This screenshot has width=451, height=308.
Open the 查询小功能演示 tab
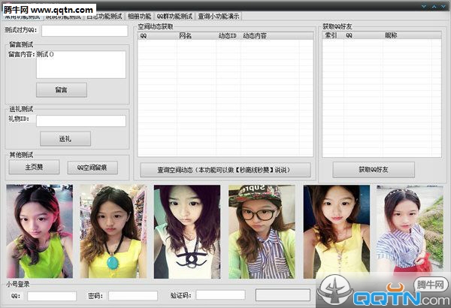[219, 16]
